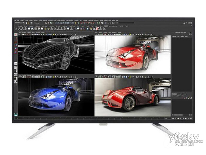Click Play Backwards in the playback controls
206x155 pixels.
click(x=181, y=118)
